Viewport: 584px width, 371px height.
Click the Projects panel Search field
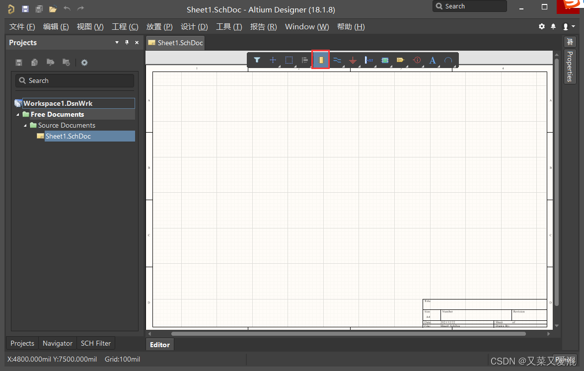point(74,80)
